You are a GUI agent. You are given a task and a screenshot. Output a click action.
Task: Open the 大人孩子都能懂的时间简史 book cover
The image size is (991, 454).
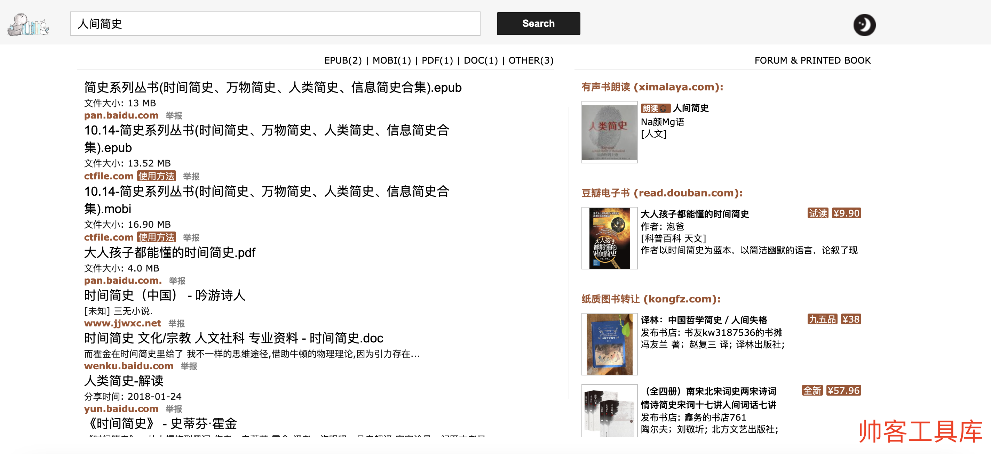coord(609,238)
